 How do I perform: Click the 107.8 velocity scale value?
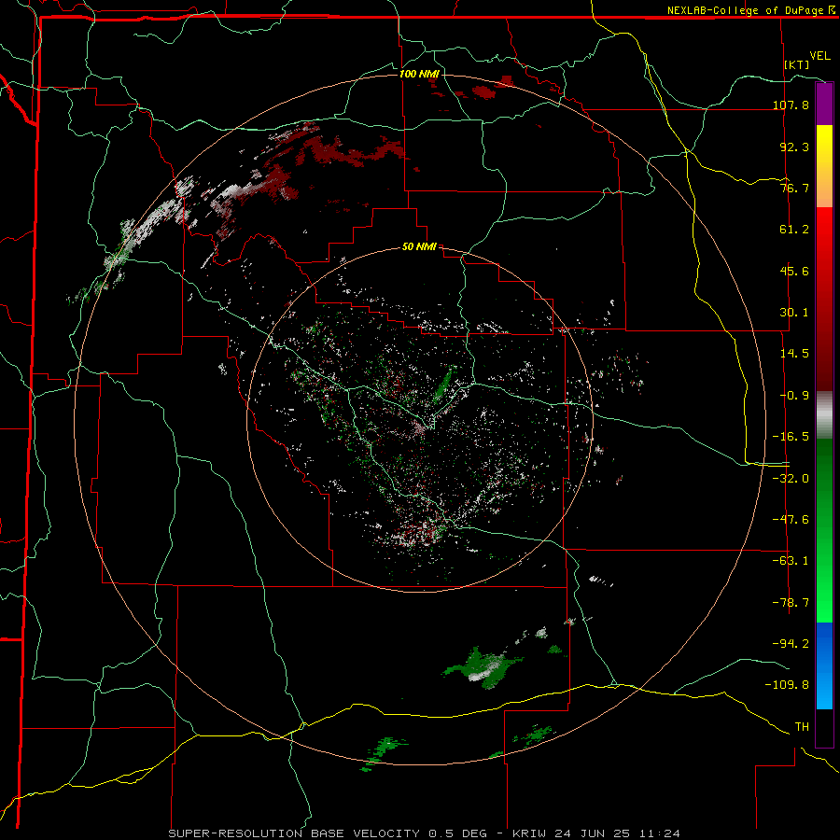[x=791, y=105]
